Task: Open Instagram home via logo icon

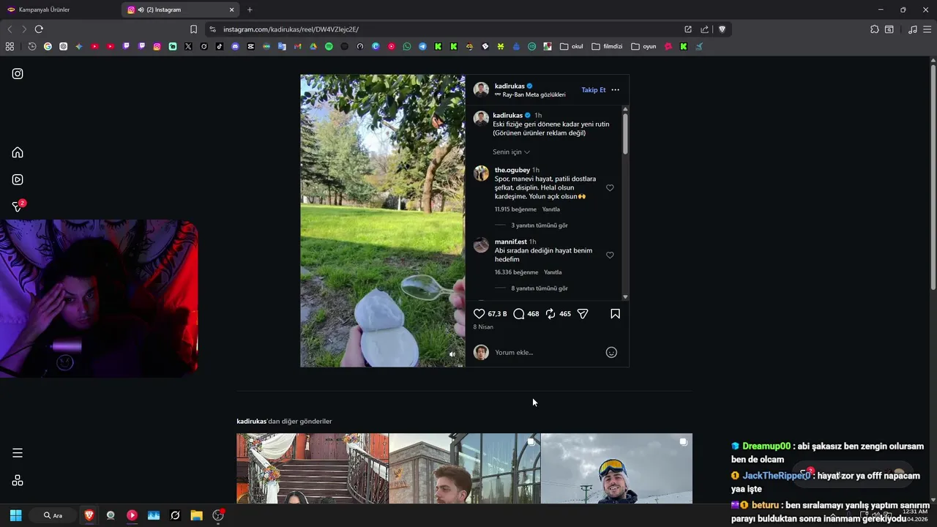Action: tap(18, 74)
